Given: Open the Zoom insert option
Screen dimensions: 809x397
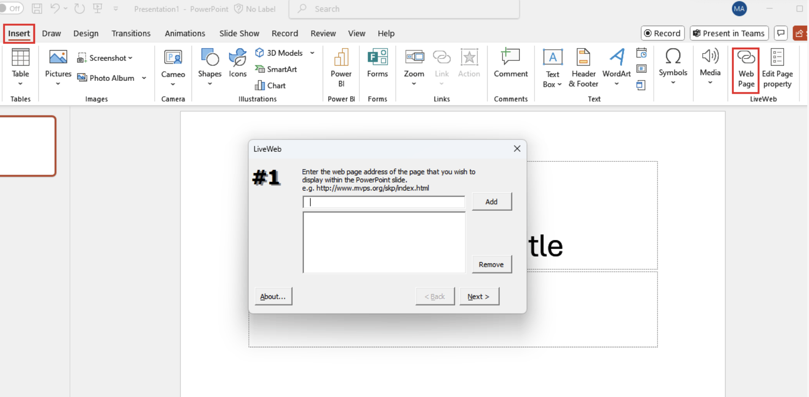Looking at the screenshot, I should (x=414, y=67).
